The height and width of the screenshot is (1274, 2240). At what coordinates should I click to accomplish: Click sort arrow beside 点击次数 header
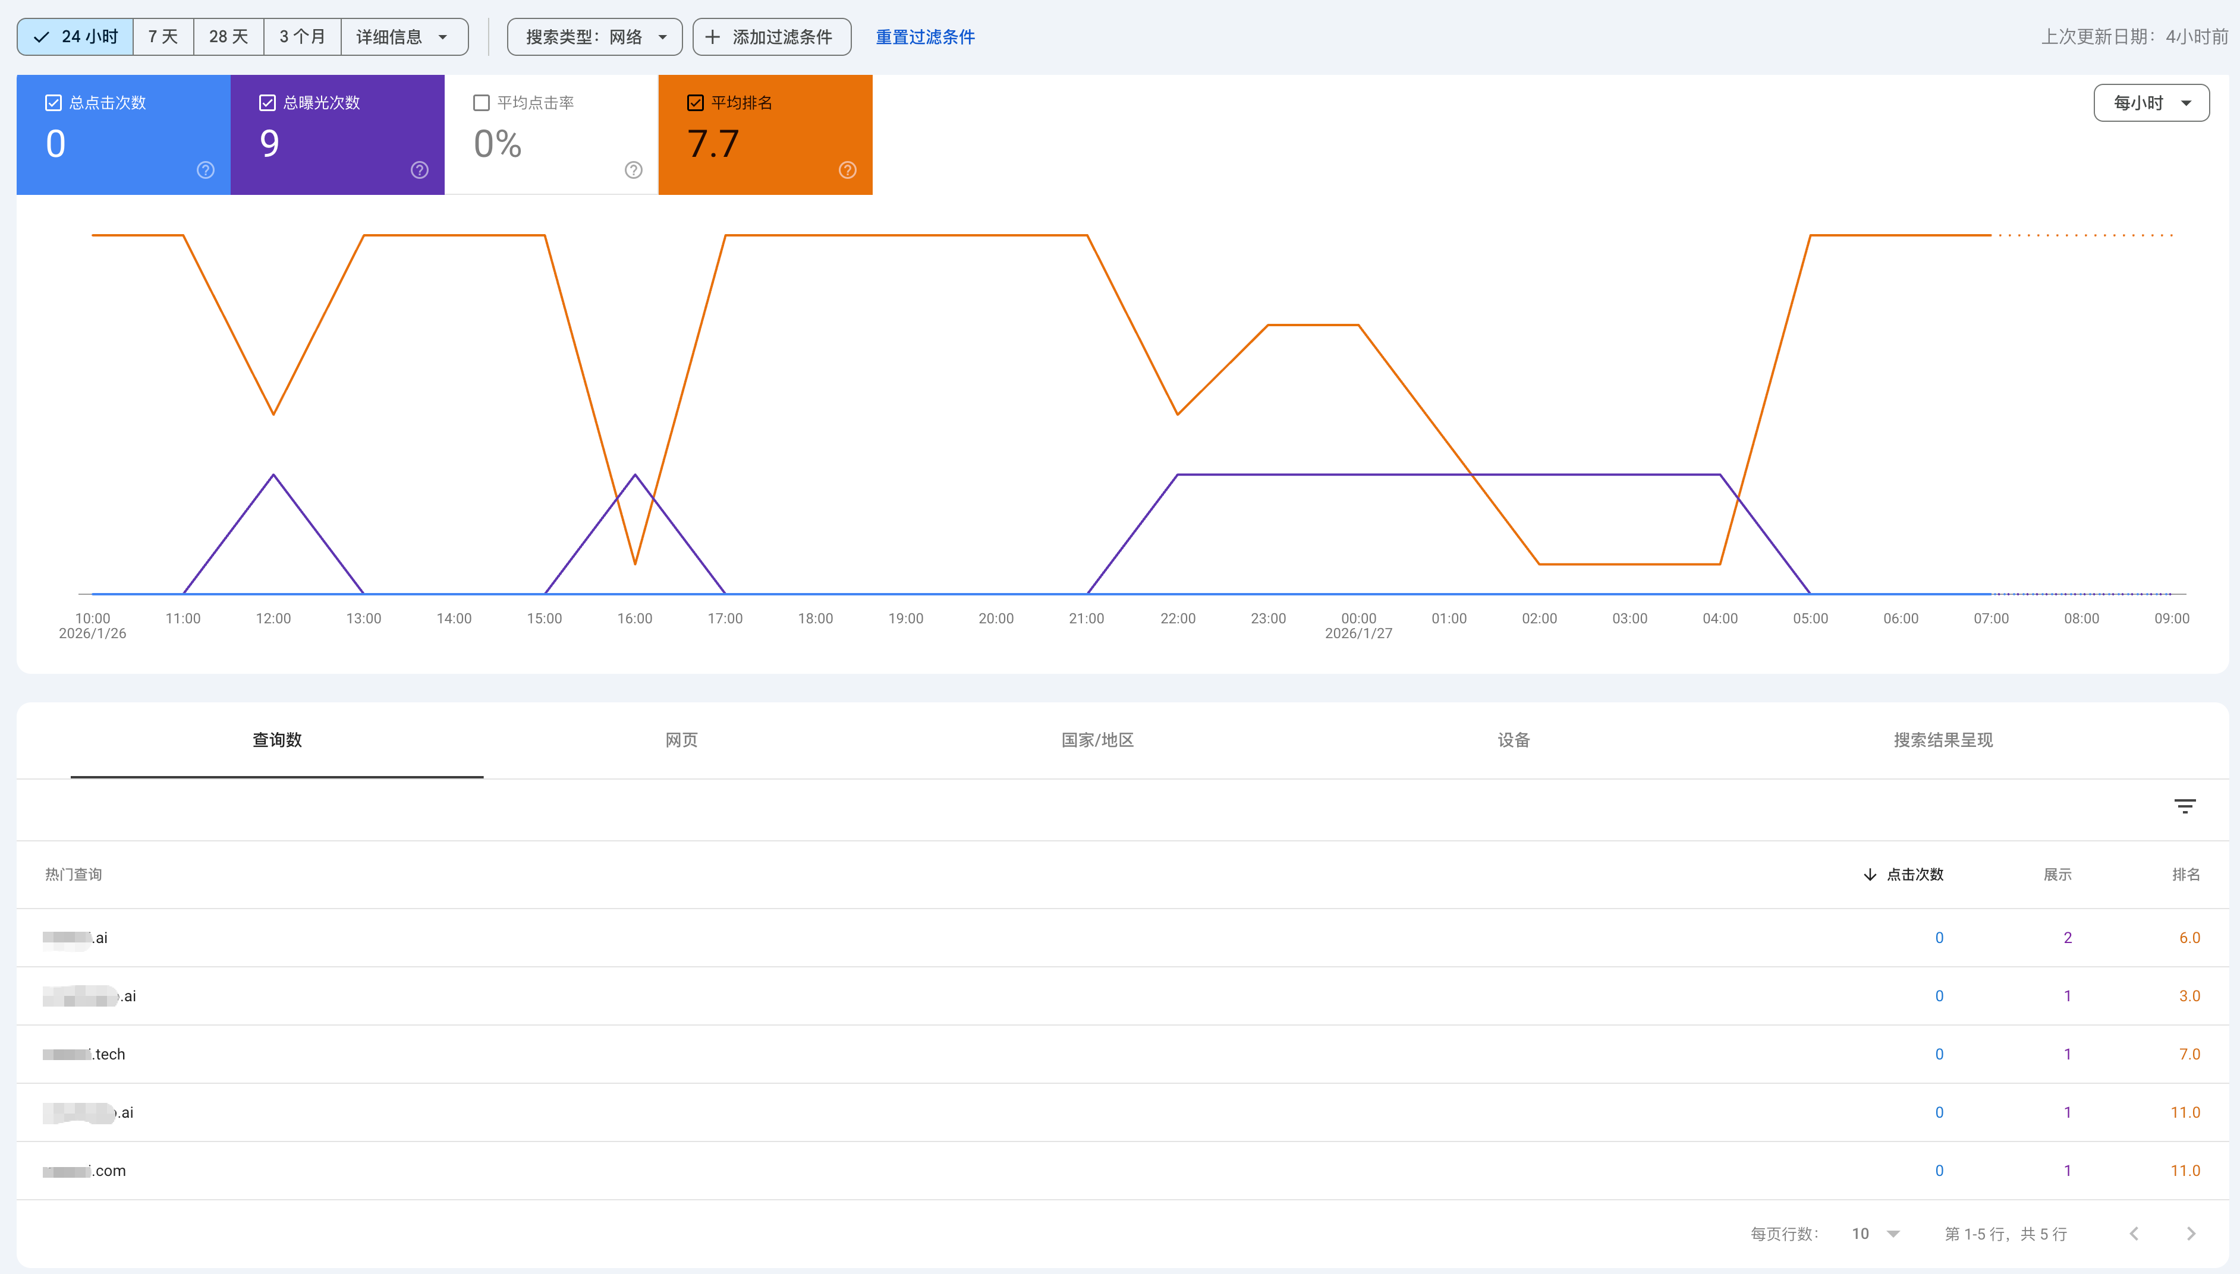click(1870, 874)
